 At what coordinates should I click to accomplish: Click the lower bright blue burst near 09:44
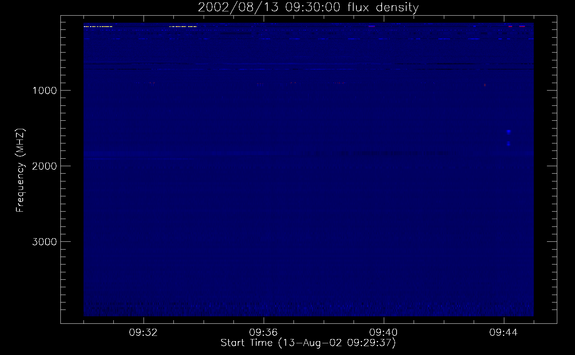509,143
